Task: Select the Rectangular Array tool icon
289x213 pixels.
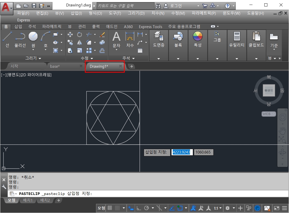Action: tap(89, 50)
